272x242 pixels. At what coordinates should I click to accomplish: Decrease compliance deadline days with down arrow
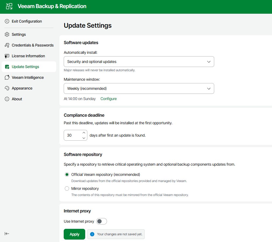click(84, 138)
